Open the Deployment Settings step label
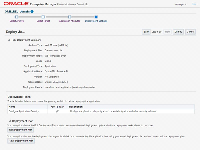 click(x=96, y=21)
